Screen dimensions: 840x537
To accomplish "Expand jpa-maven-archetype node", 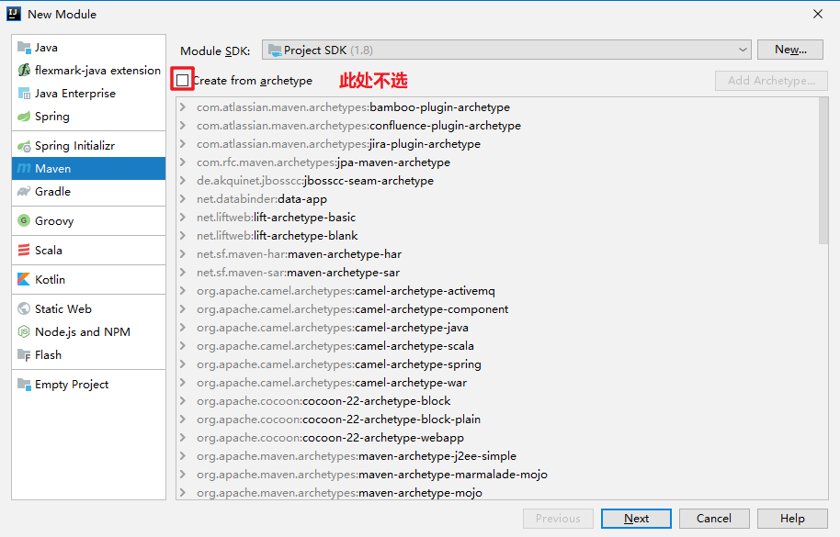I will [x=183, y=162].
